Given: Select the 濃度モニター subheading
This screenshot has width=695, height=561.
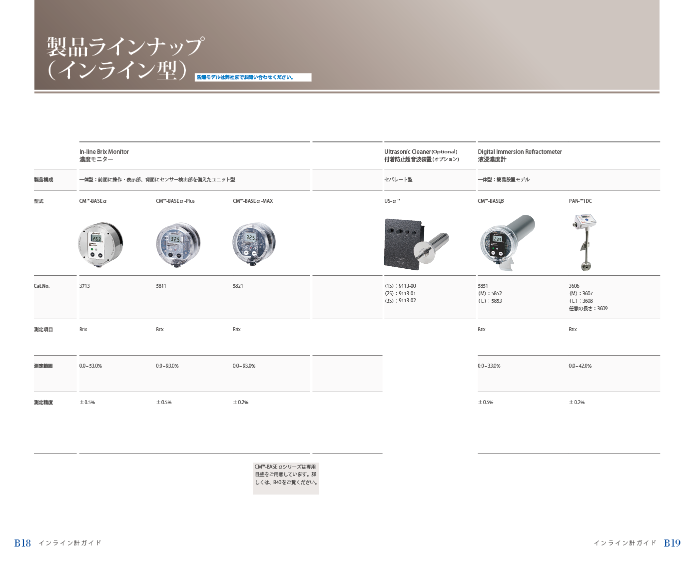Looking at the screenshot, I should point(96,159).
